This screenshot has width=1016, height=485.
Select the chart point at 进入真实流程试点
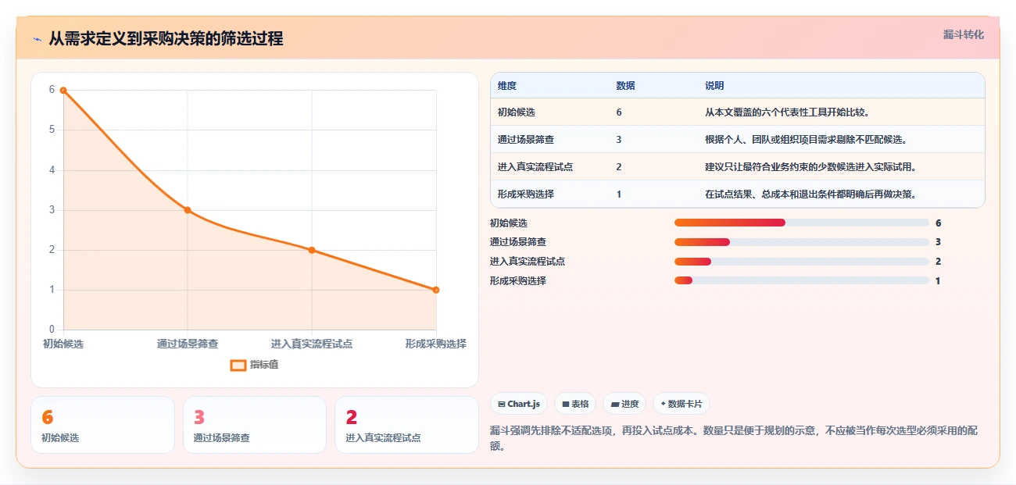click(x=312, y=250)
